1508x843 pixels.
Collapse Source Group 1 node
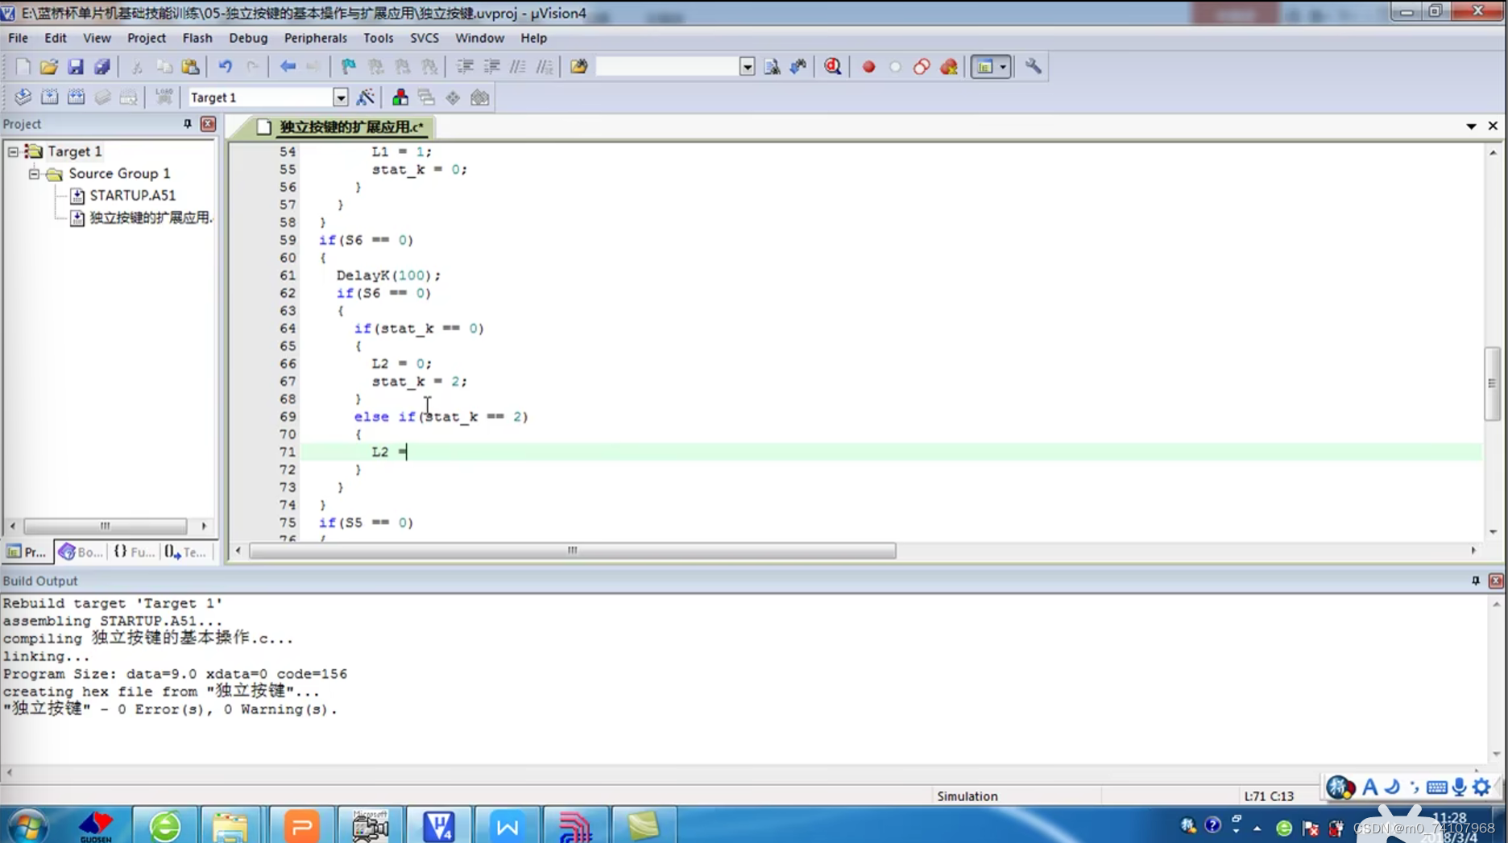[34, 173]
